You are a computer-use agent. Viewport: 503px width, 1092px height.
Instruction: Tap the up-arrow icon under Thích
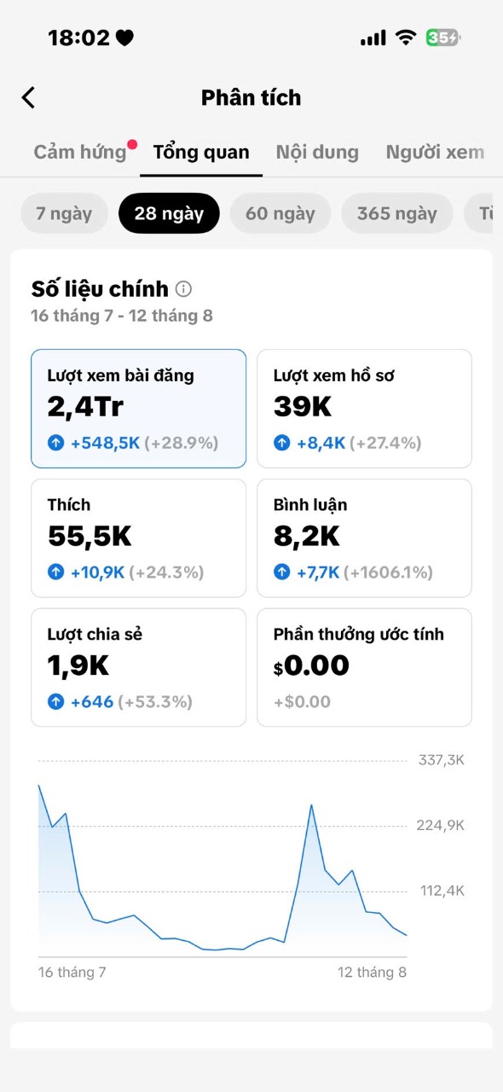[x=56, y=572]
